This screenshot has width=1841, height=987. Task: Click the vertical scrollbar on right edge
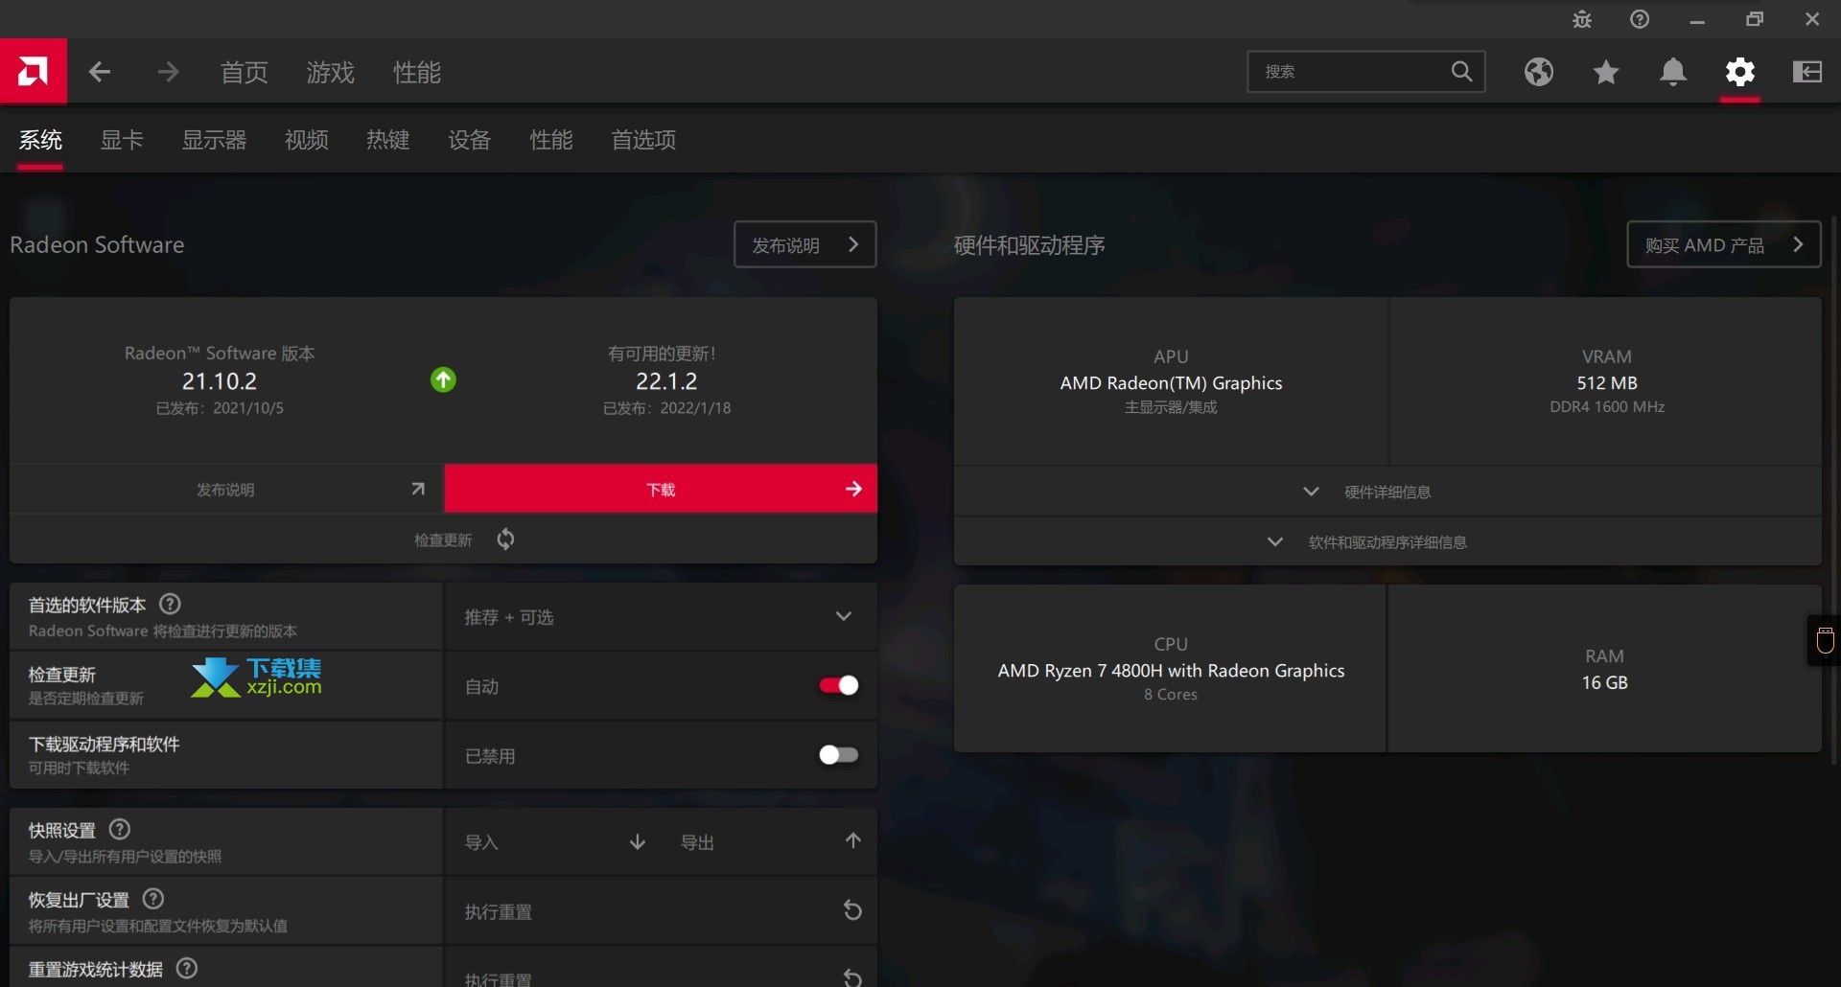[1834, 489]
